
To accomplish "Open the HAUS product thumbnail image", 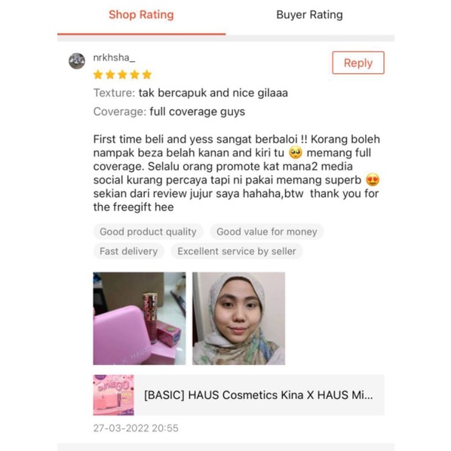I will click(114, 395).
